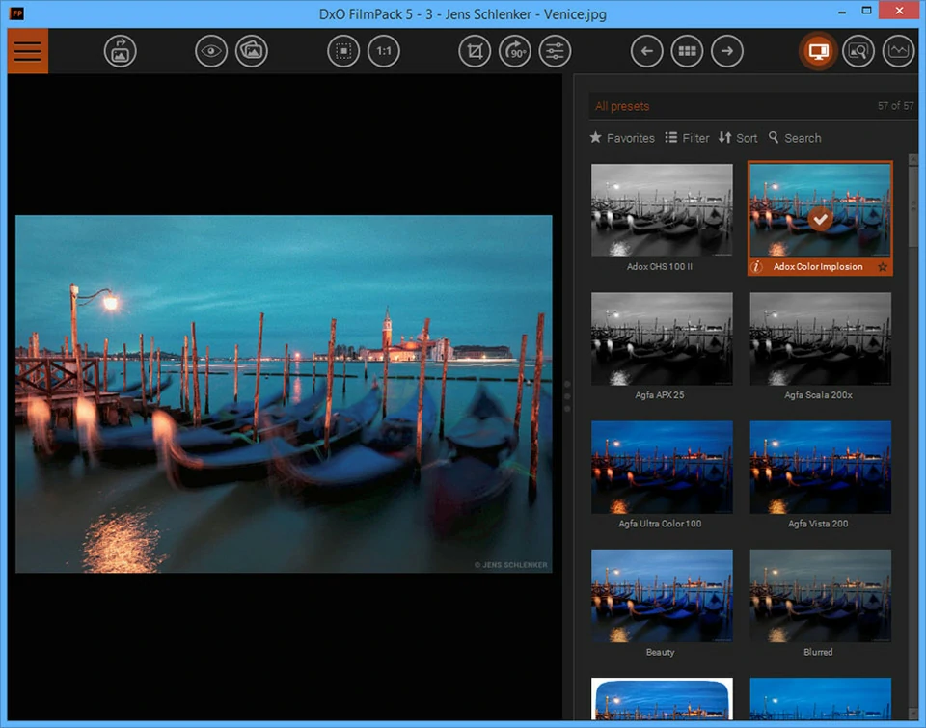Viewport: 926px width, 728px height.
Task: Click the loupe image magnifier icon
Action: point(858,51)
